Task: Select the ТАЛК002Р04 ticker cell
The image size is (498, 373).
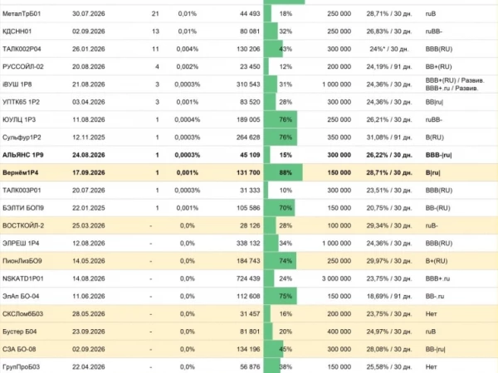Action: tap(22, 49)
